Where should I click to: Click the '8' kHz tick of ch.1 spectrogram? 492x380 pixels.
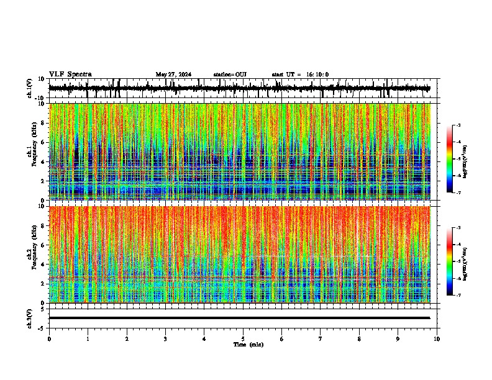click(43, 123)
